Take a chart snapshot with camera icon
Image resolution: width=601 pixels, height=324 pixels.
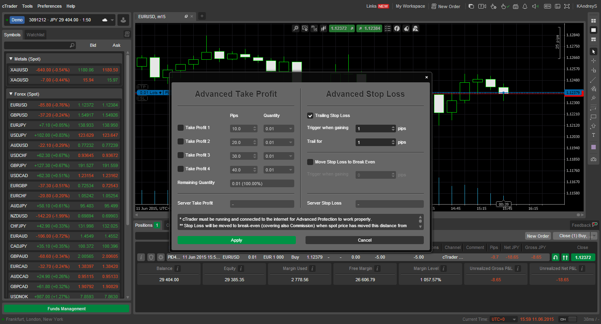pyautogui.click(x=593, y=159)
